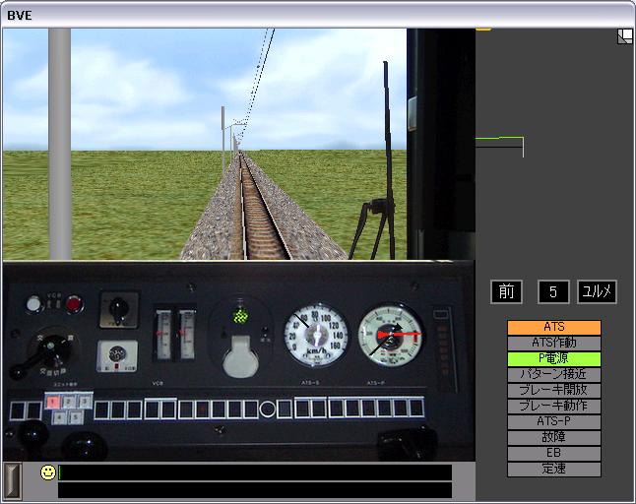
Task: Click the keyhole switch on the white plate
Action: point(117,356)
